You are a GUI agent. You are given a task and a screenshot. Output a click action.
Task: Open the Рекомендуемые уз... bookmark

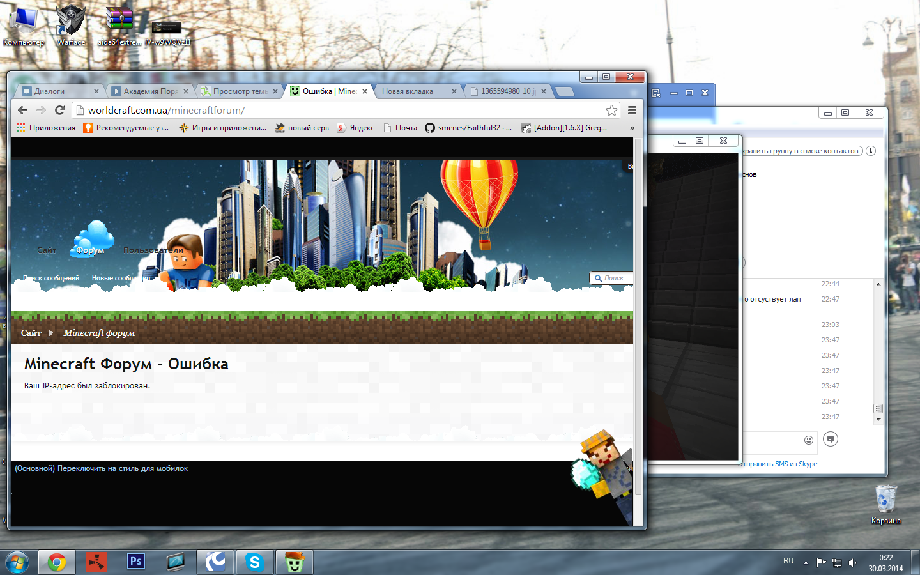tap(126, 128)
